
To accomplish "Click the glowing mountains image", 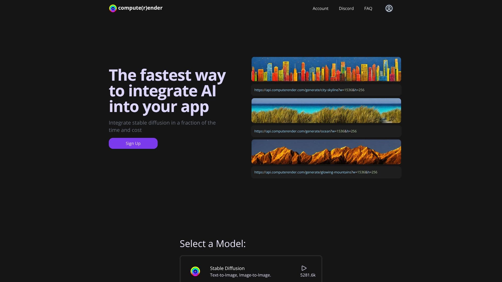I will coord(326,152).
